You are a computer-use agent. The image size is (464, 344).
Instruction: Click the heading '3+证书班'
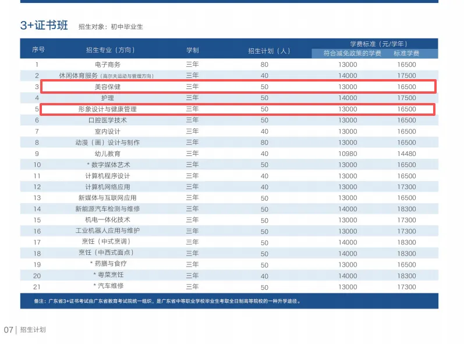click(x=44, y=25)
